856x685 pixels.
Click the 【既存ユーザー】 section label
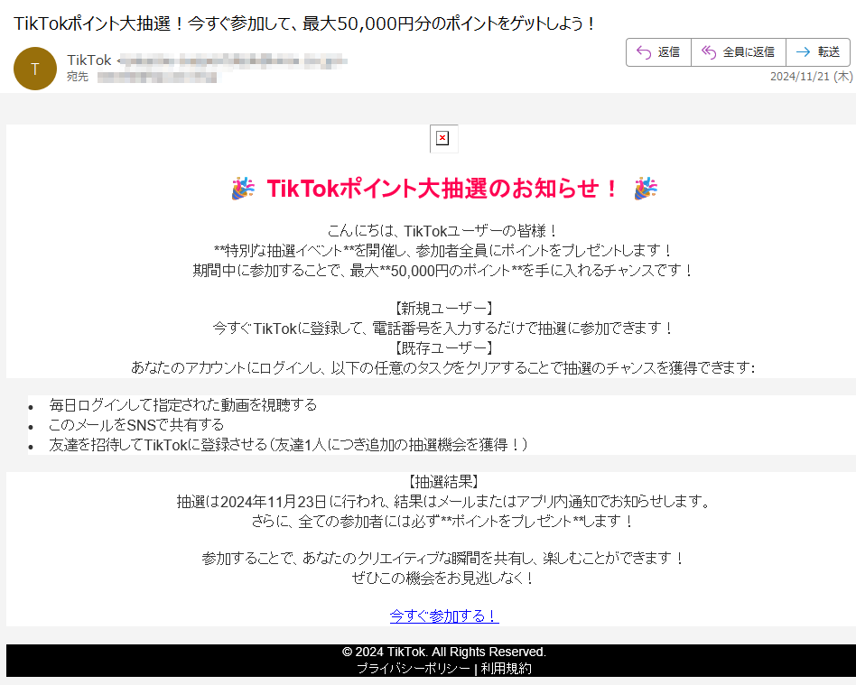coord(444,347)
